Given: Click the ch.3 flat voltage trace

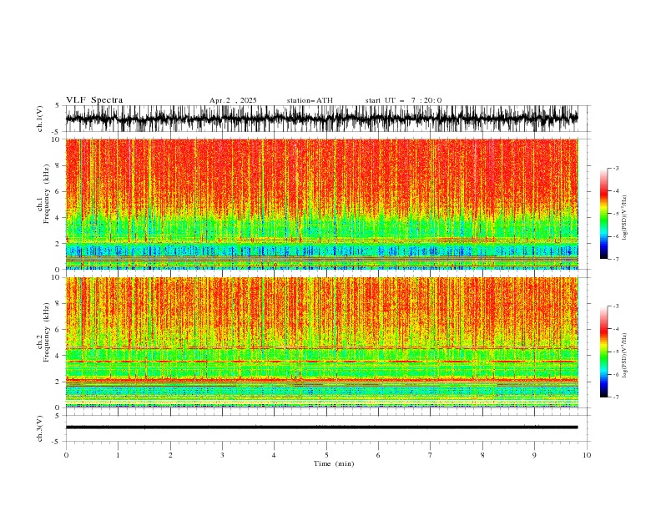Looking at the screenshot, I should click(322, 428).
